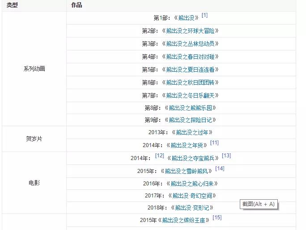Image resolution: width=306 pixels, height=230 pixels.
Task: Open the 熊出没之丛林总动员 link
Action: [x=193, y=44]
